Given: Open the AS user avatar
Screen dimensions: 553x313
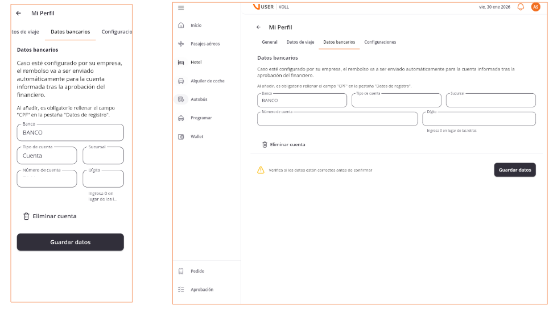Looking at the screenshot, I should [x=535, y=7].
